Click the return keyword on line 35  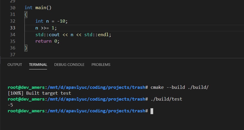[44, 41]
